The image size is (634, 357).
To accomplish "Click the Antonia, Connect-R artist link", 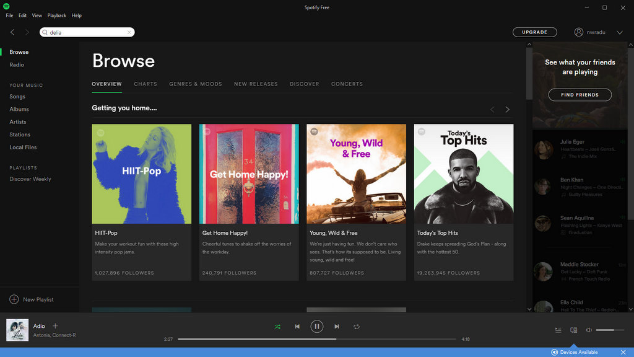I will [x=54, y=335].
